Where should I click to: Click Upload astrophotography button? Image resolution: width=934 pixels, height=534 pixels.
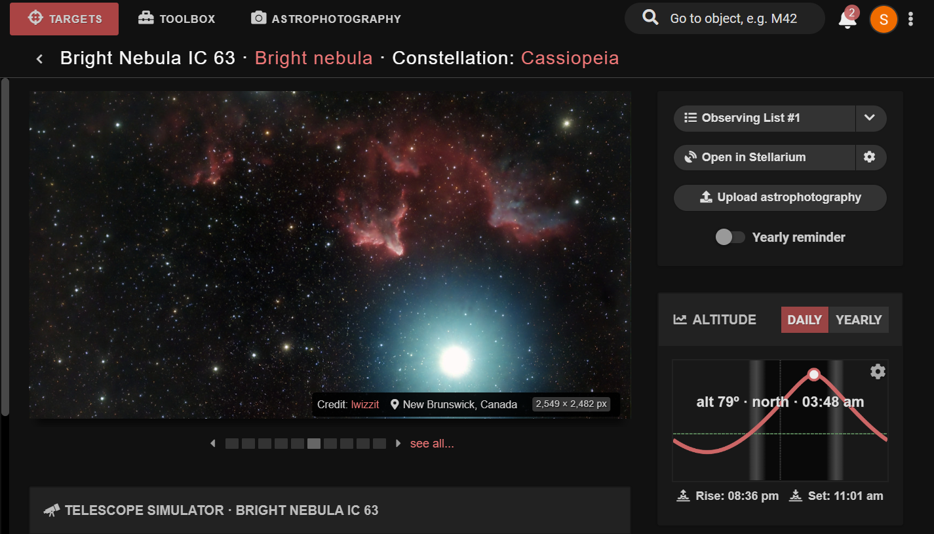pos(780,197)
